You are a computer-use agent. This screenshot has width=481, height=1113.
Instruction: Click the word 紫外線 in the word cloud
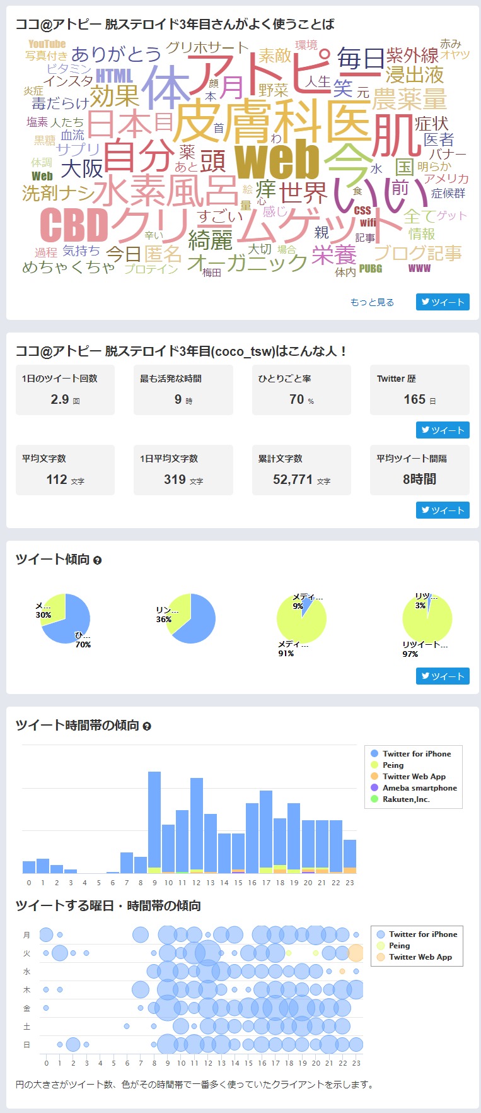click(x=412, y=54)
